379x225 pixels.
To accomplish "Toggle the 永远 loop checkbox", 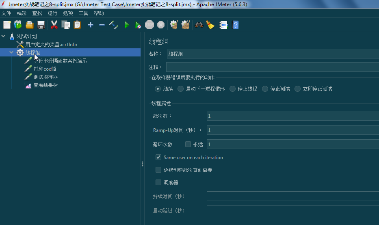I will [x=188, y=144].
